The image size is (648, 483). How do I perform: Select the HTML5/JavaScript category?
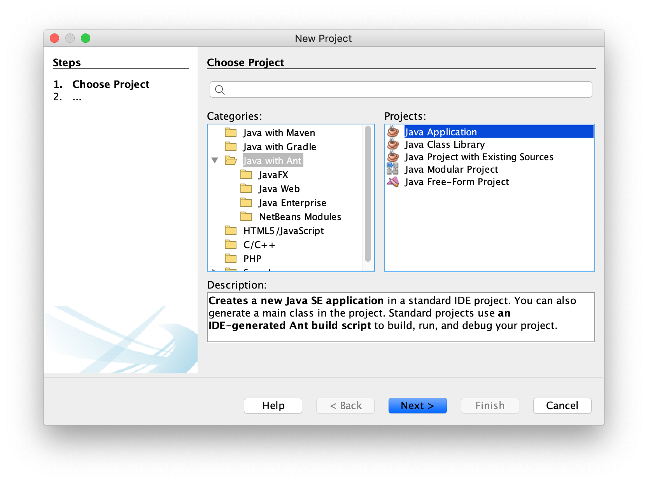(x=284, y=231)
